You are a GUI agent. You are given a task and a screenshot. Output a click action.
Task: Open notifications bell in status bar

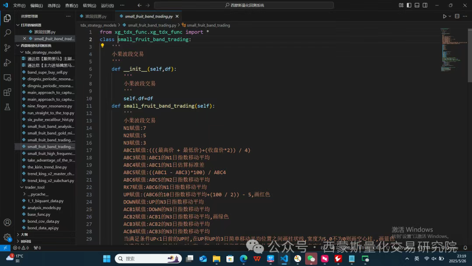click(x=465, y=248)
